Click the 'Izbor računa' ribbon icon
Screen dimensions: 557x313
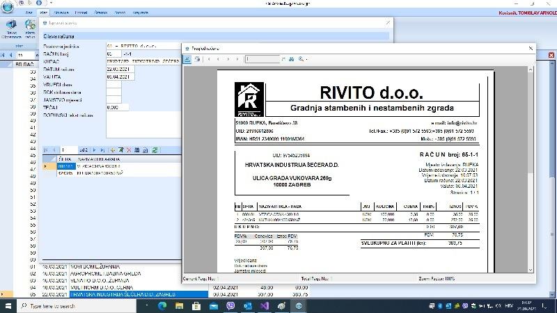point(30,29)
